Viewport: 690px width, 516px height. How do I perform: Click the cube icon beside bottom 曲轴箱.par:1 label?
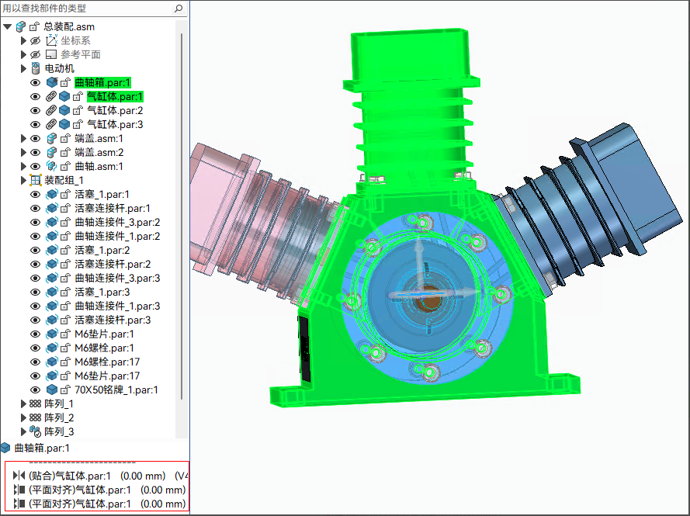point(5,448)
